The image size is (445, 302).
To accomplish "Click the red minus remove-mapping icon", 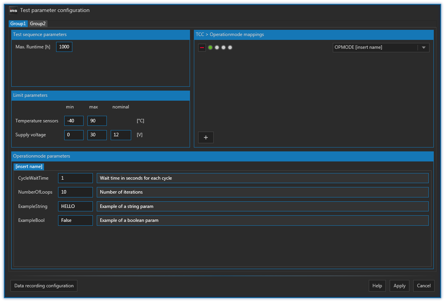I will pyautogui.click(x=202, y=47).
